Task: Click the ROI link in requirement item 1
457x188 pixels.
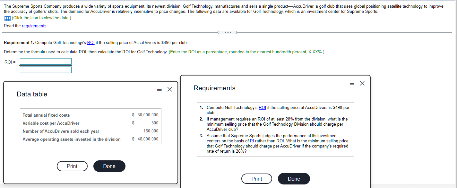Action: coord(262,108)
